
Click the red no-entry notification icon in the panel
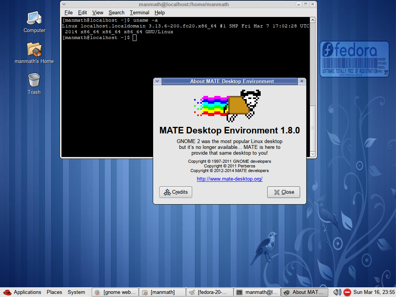(347, 292)
